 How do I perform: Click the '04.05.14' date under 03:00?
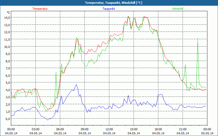pyautogui.click(x=36, y=133)
